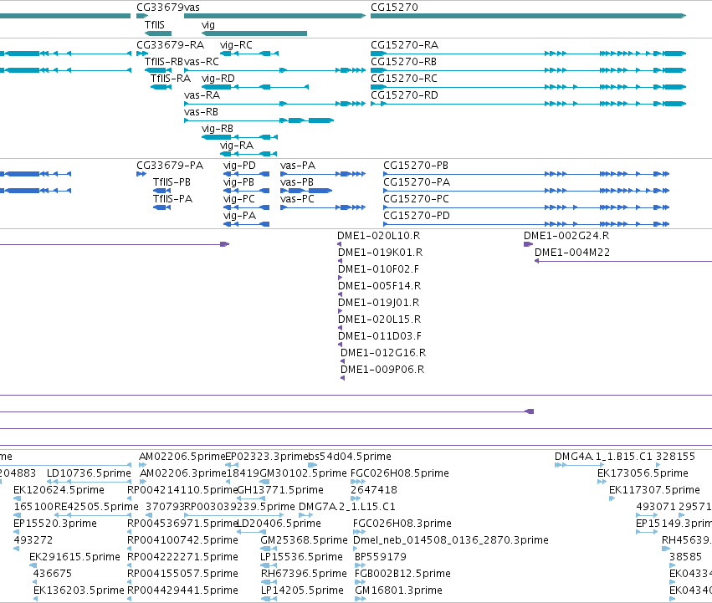
Task: Open the vas-RA transcript label
Action: click(x=202, y=95)
